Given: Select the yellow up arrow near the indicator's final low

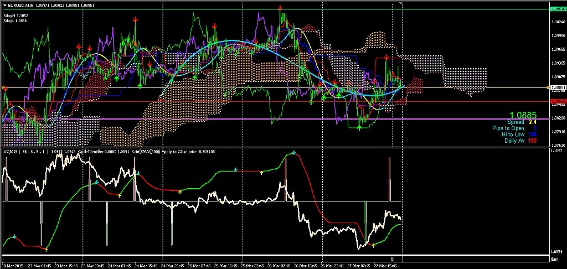Looking at the screenshot, I should [373, 244].
